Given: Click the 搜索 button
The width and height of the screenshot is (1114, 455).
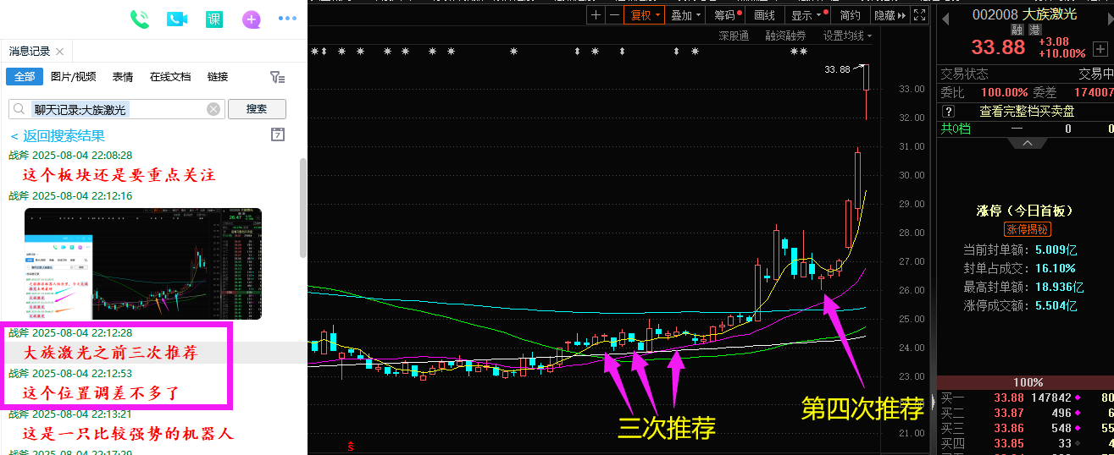Looking at the screenshot, I should pyautogui.click(x=257, y=109).
